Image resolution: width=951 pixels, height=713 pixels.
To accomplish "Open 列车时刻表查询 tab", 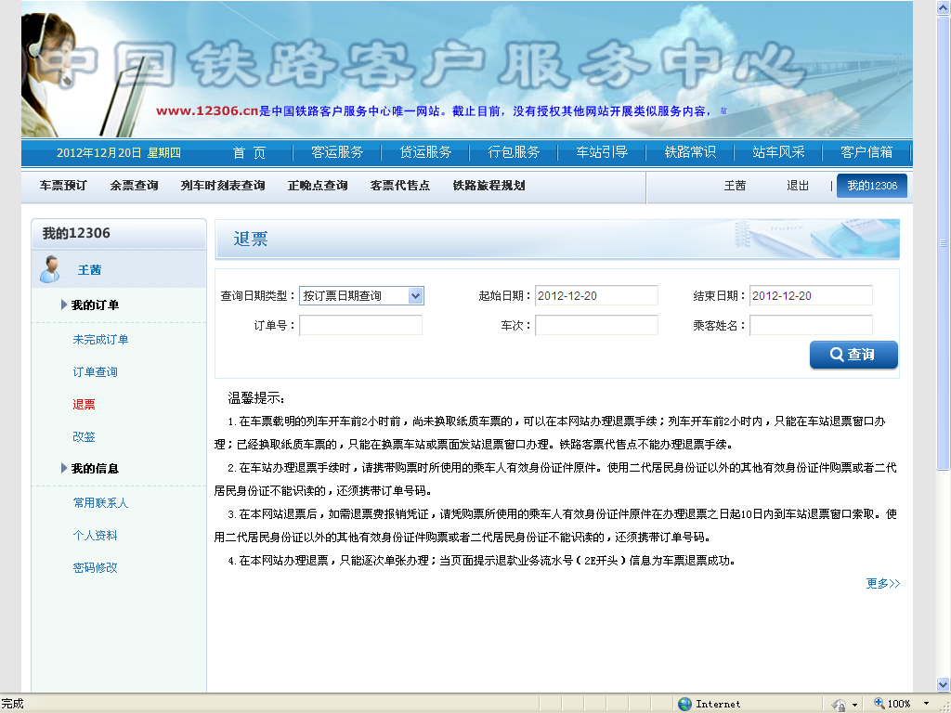I will (223, 186).
